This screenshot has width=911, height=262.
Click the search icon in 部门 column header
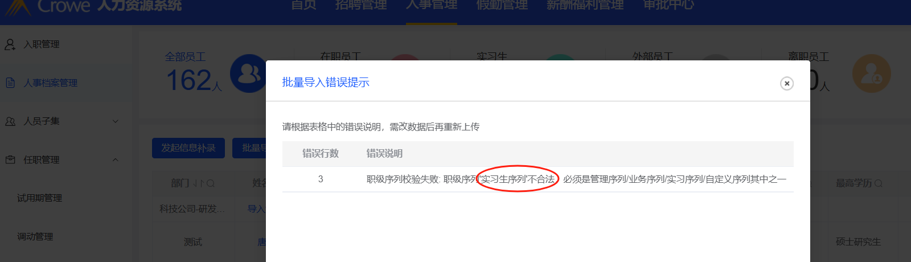[211, 183]
